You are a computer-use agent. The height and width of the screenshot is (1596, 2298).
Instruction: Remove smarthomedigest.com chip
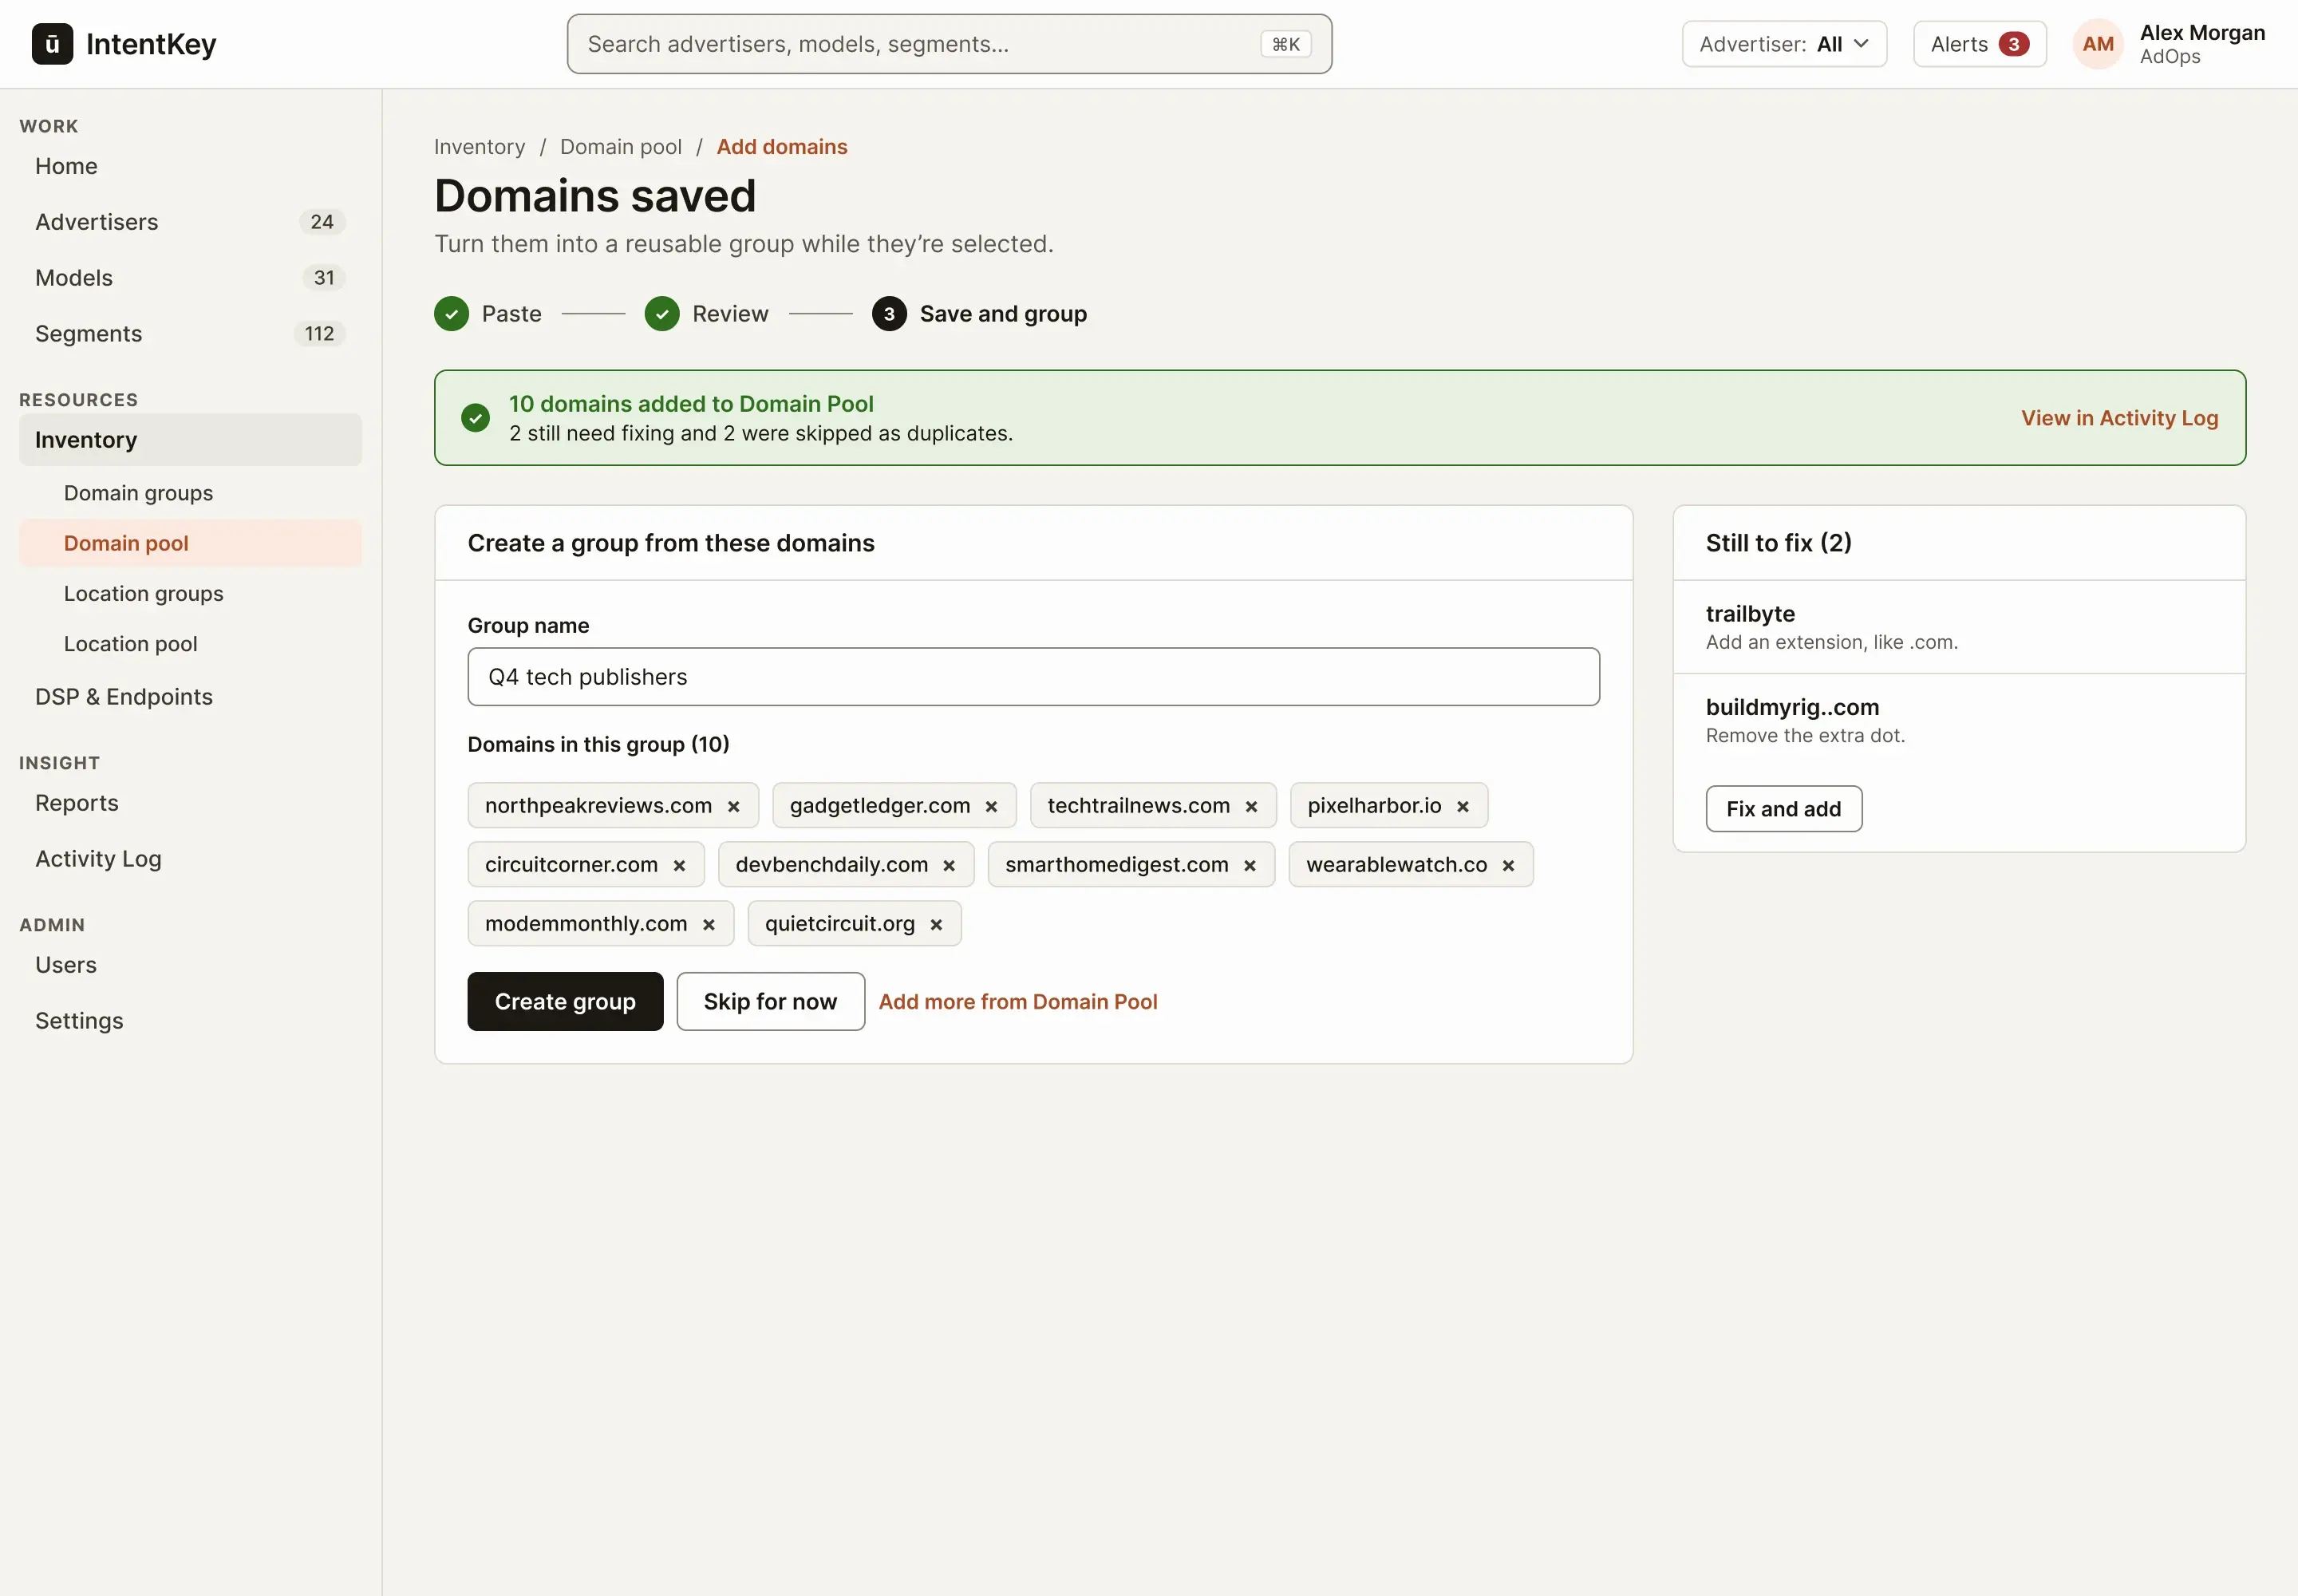click(x=1250, y=865)
